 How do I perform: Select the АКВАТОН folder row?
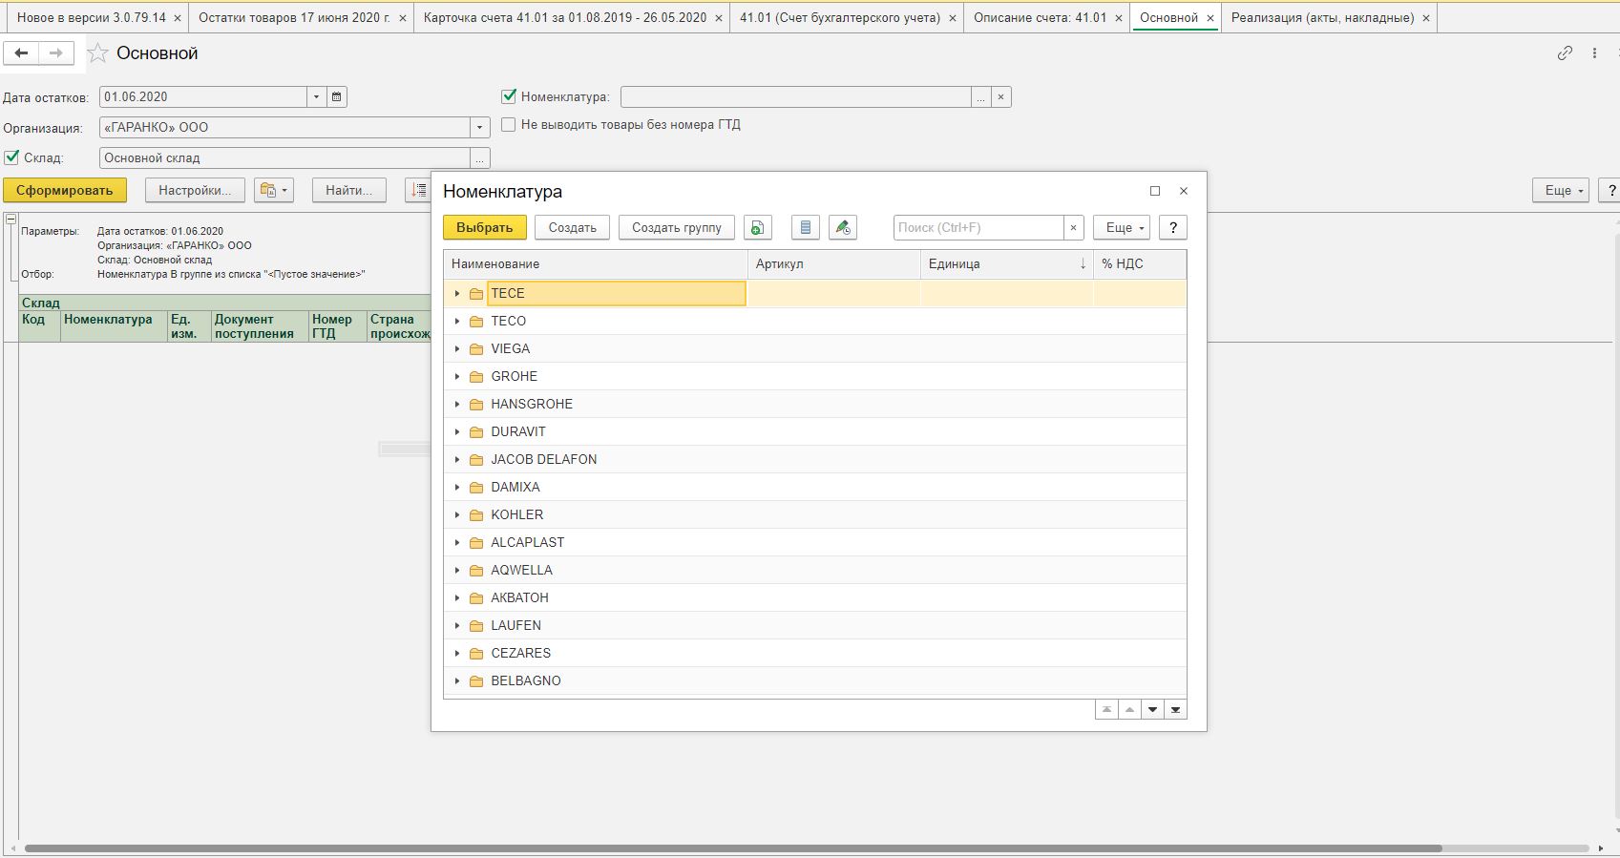click(x=815, y=597)
